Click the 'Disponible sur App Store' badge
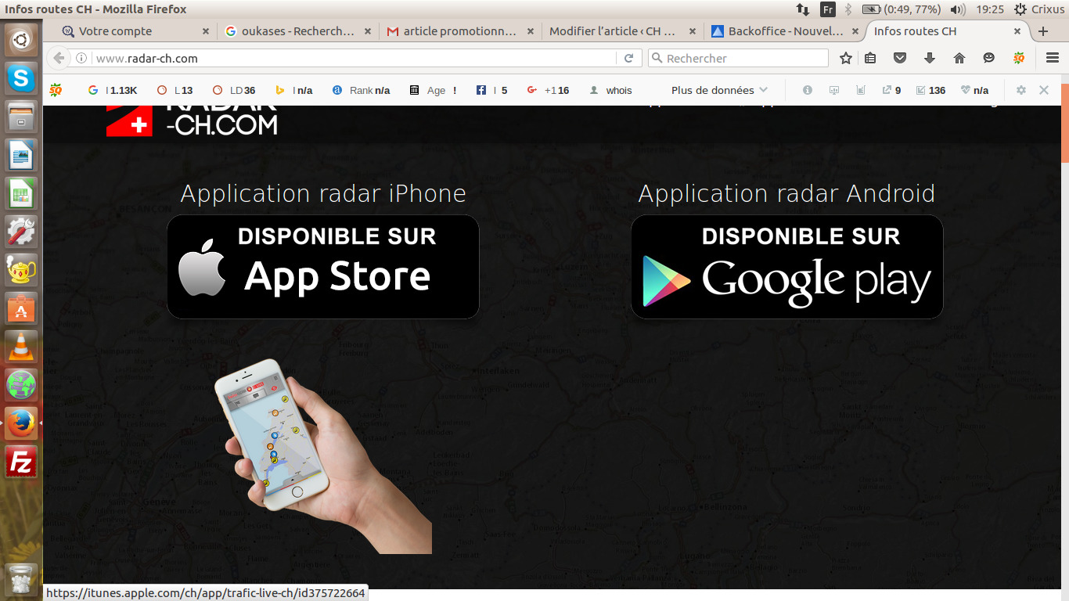 322,267
